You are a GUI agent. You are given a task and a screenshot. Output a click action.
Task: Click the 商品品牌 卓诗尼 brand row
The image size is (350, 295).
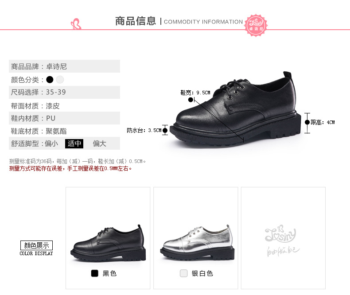click(x=64, y=66)
